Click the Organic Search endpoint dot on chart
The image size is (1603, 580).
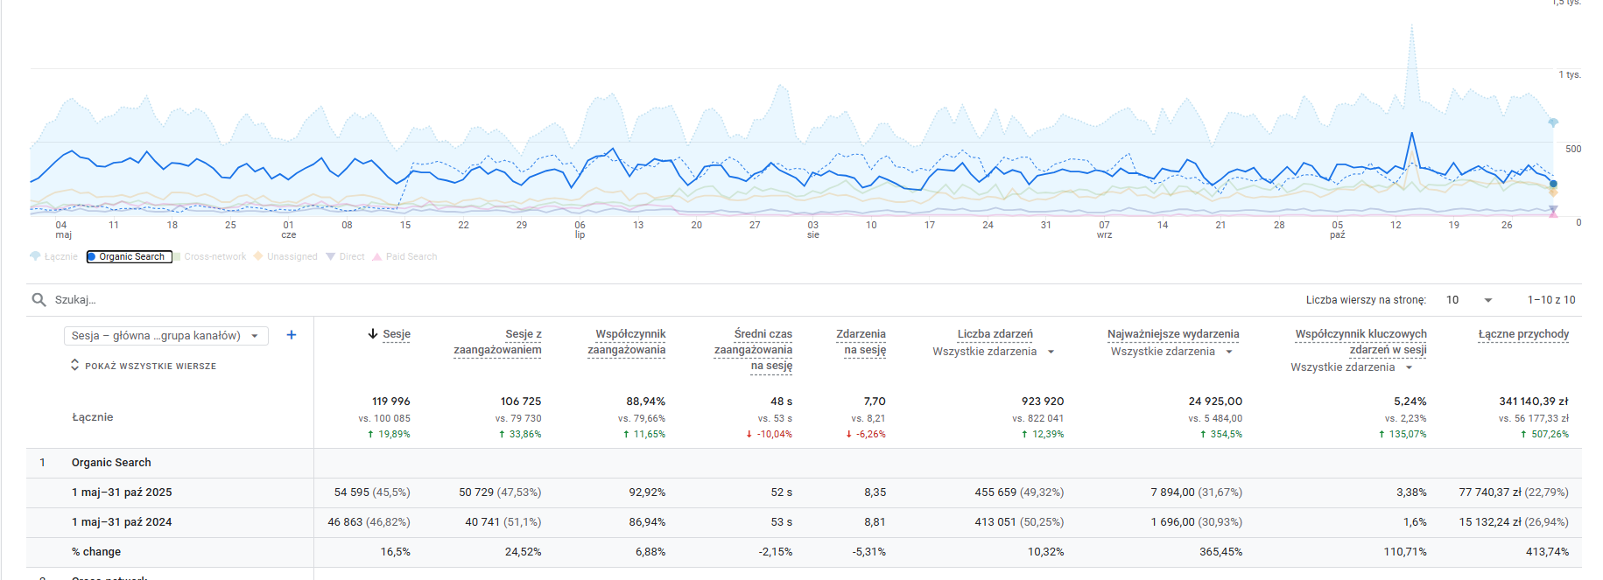1553,184
